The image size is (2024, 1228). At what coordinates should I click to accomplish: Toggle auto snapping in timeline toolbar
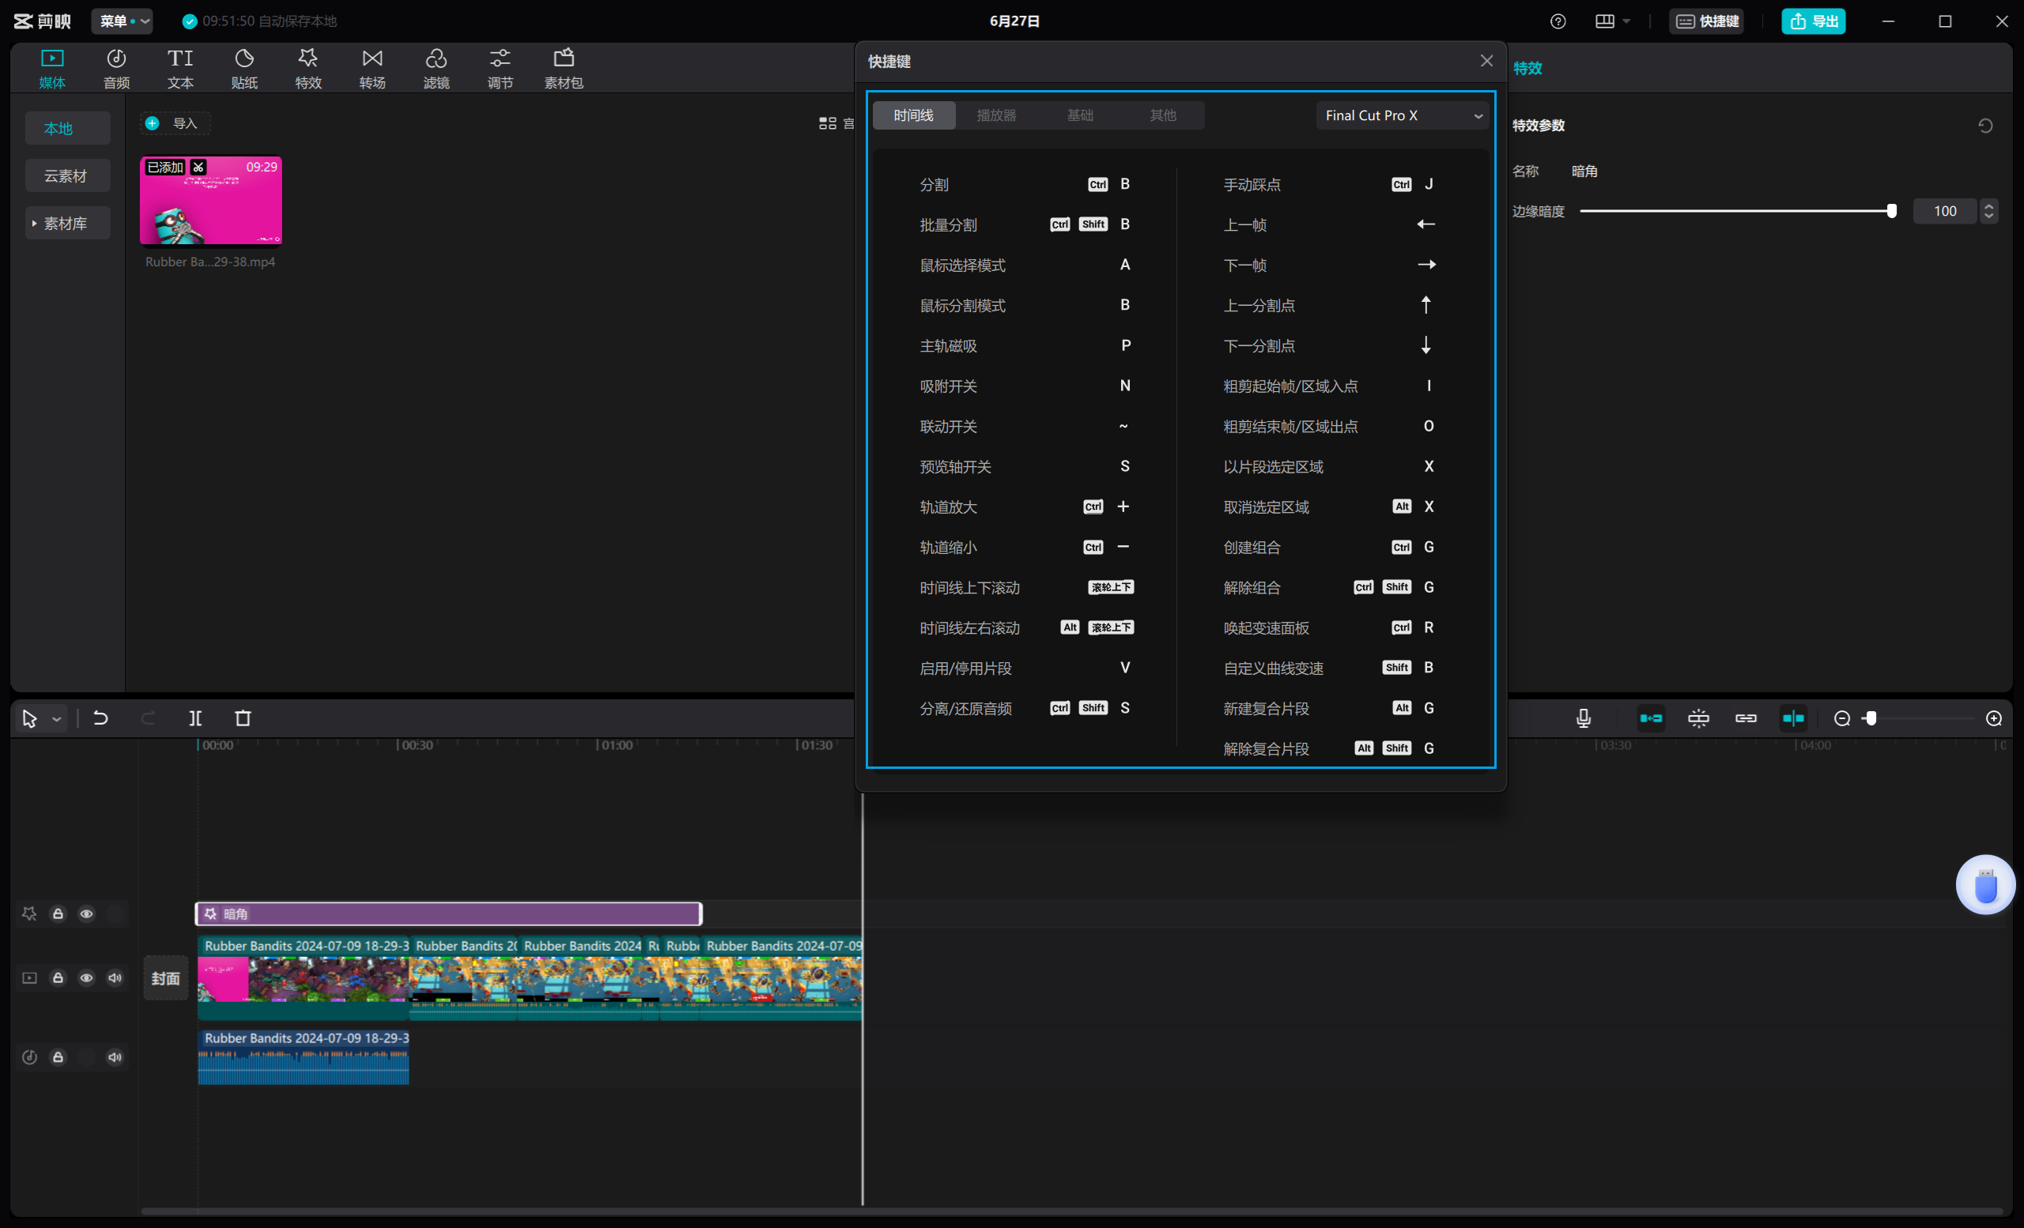[x=1699, y=718]
